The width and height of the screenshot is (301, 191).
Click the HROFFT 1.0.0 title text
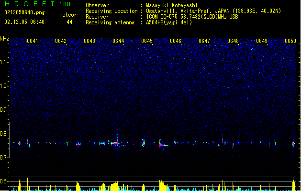tap(37, 4)
